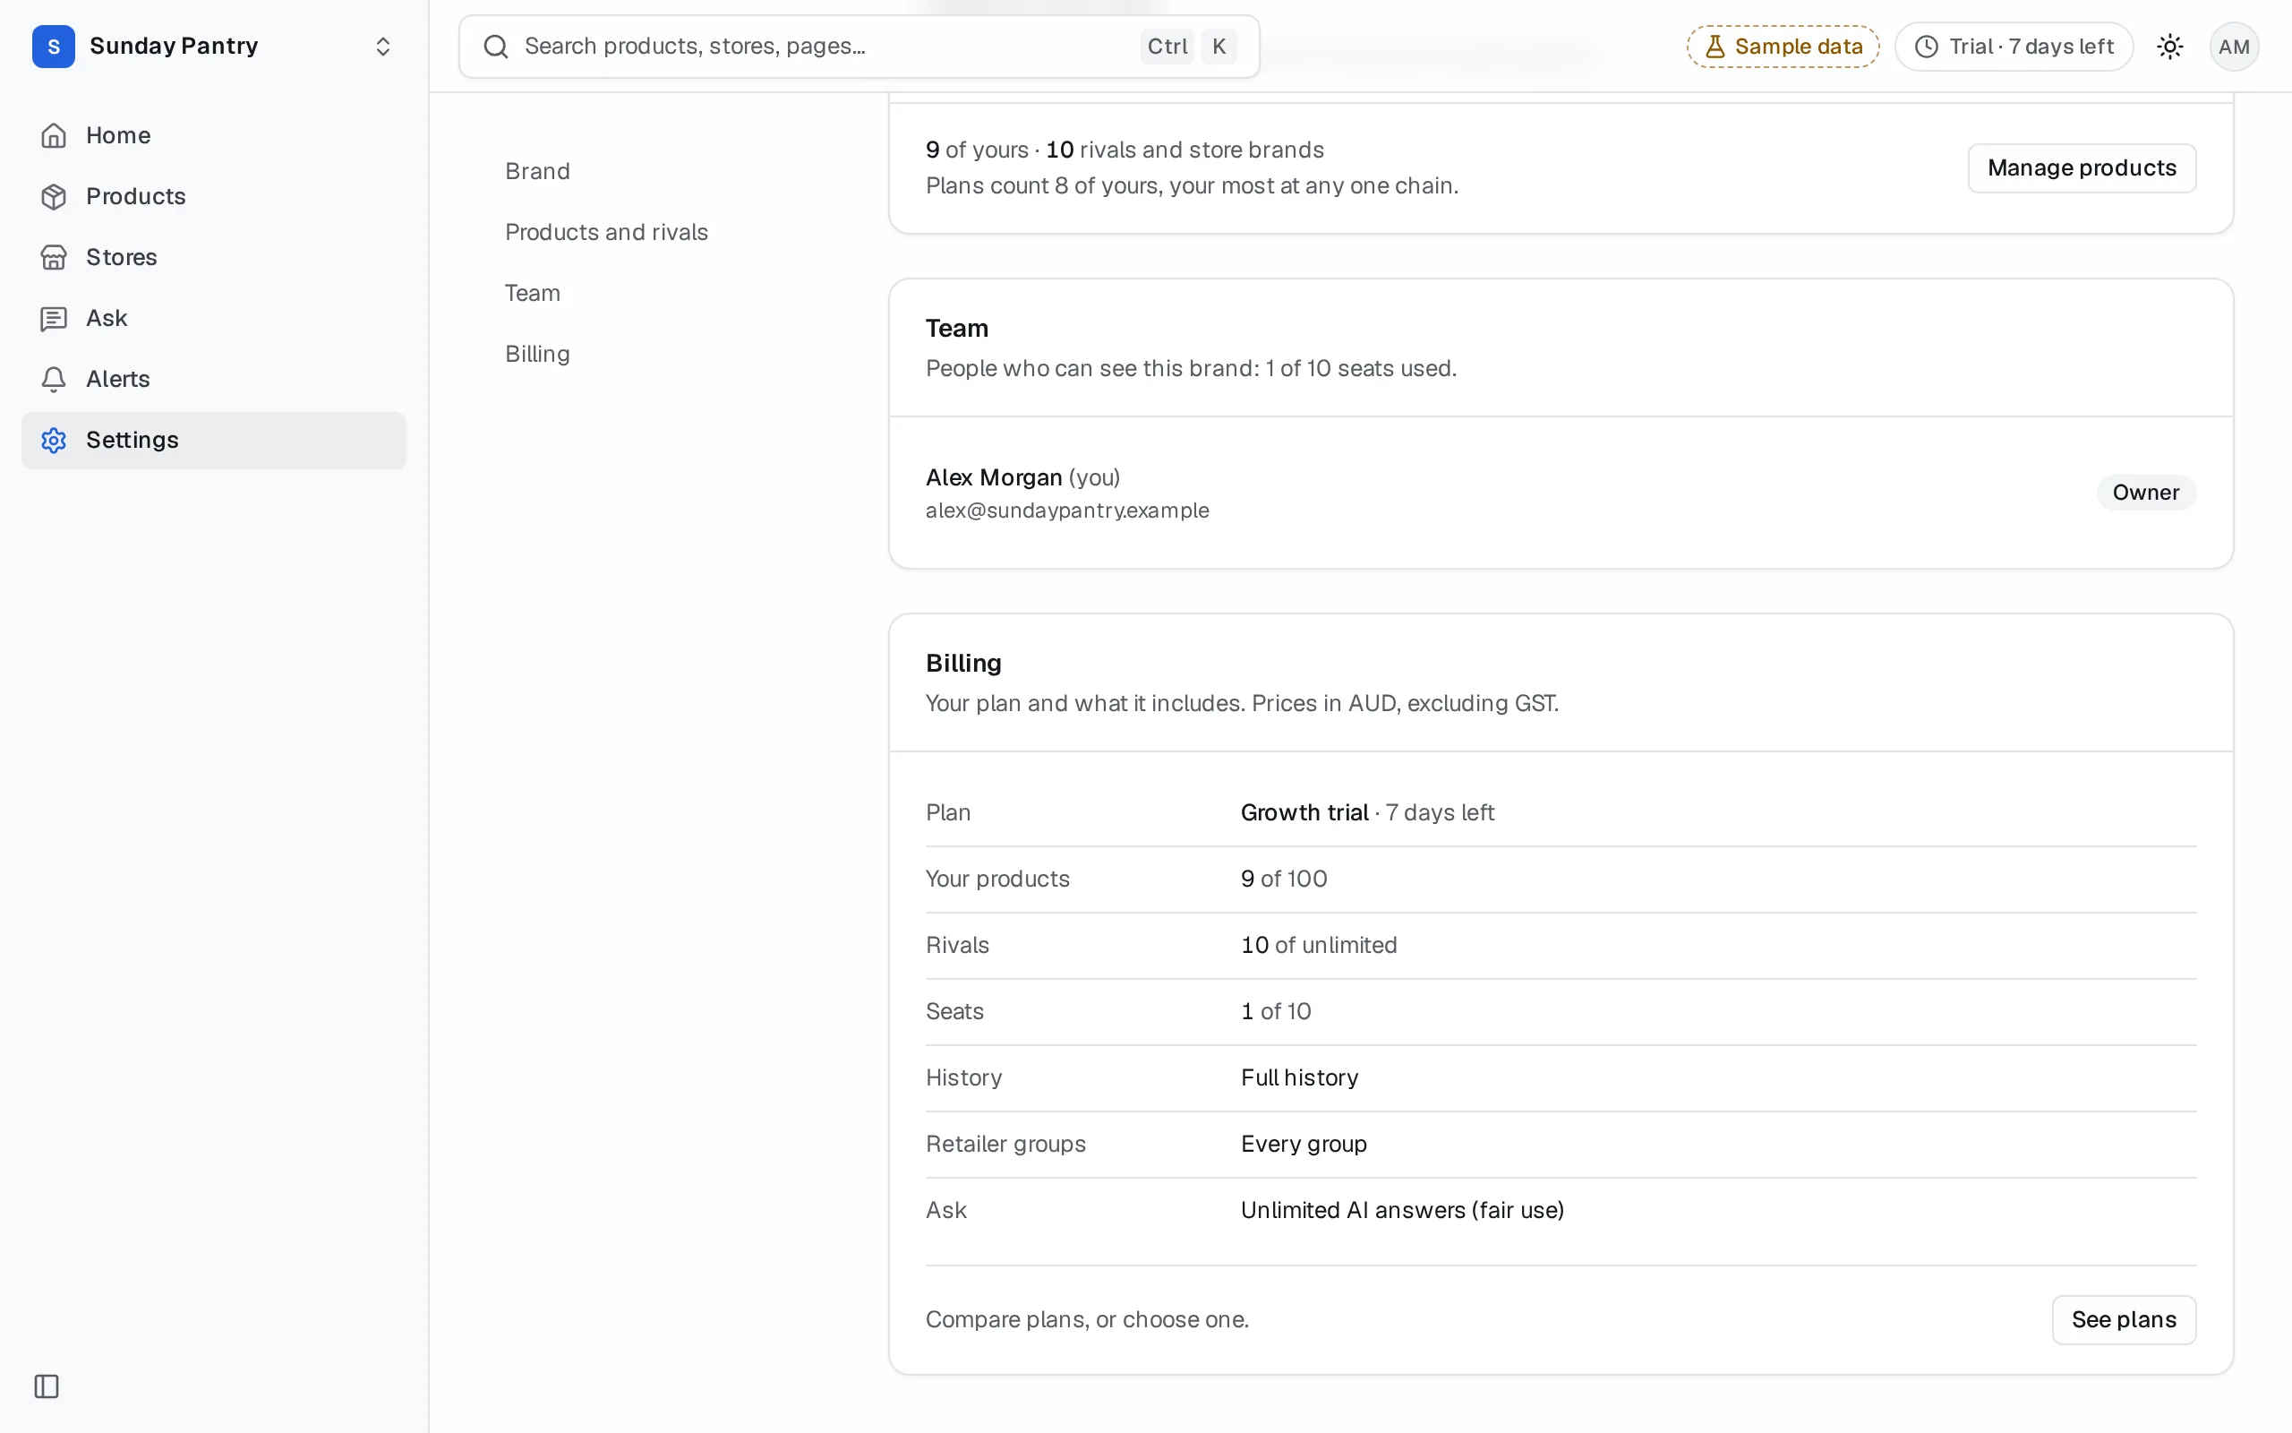Collapse the sidebar with the panel icon
The width and height of the screenshot is (2292, 1433).
coord(47,1386)
